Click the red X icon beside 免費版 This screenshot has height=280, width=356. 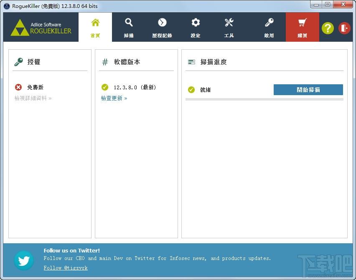pyautogui.click(x=18, y=87)
